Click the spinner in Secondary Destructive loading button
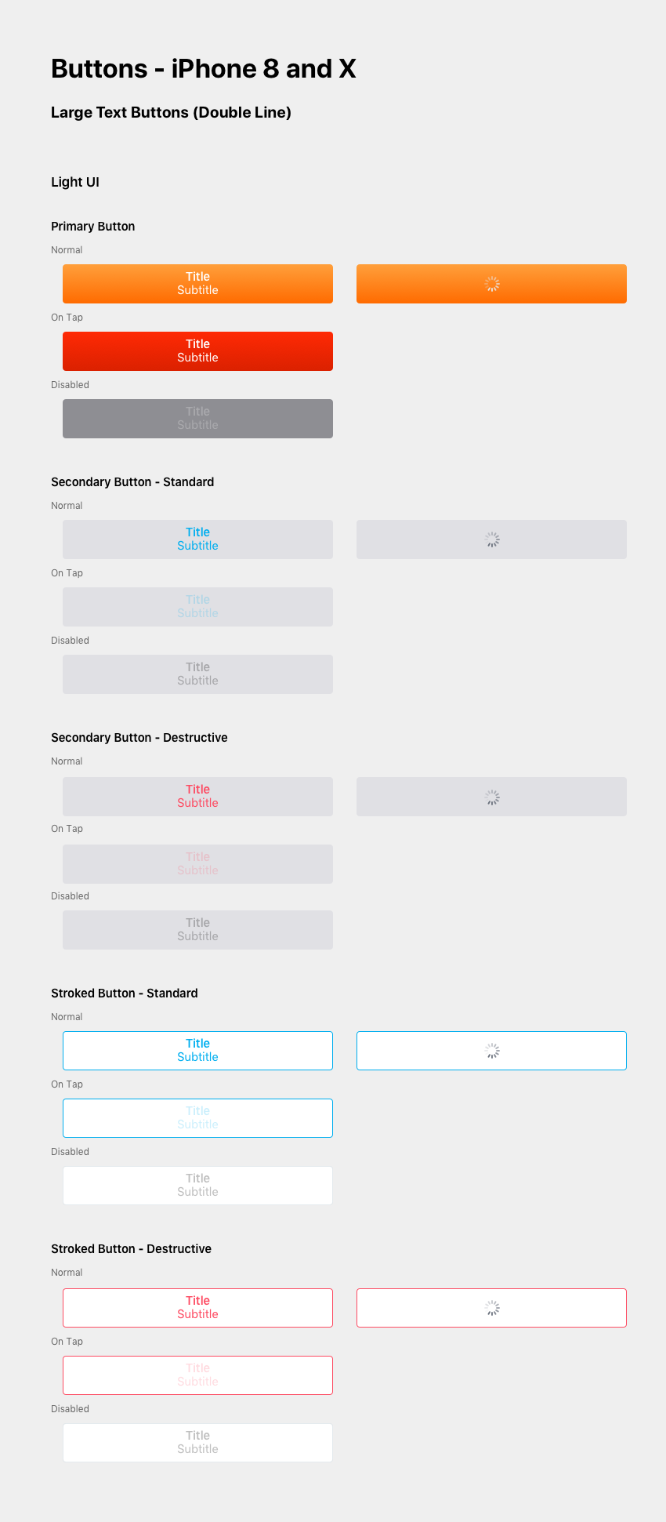This screenshot has height=1522, width=666. tap(492, 797)
